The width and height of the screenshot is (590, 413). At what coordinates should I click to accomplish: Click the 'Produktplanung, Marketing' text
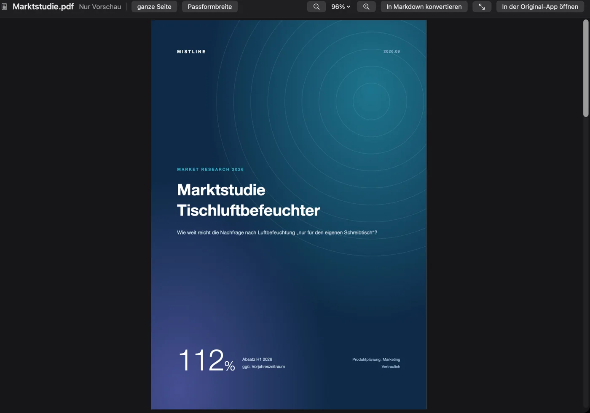coord(376,359)
